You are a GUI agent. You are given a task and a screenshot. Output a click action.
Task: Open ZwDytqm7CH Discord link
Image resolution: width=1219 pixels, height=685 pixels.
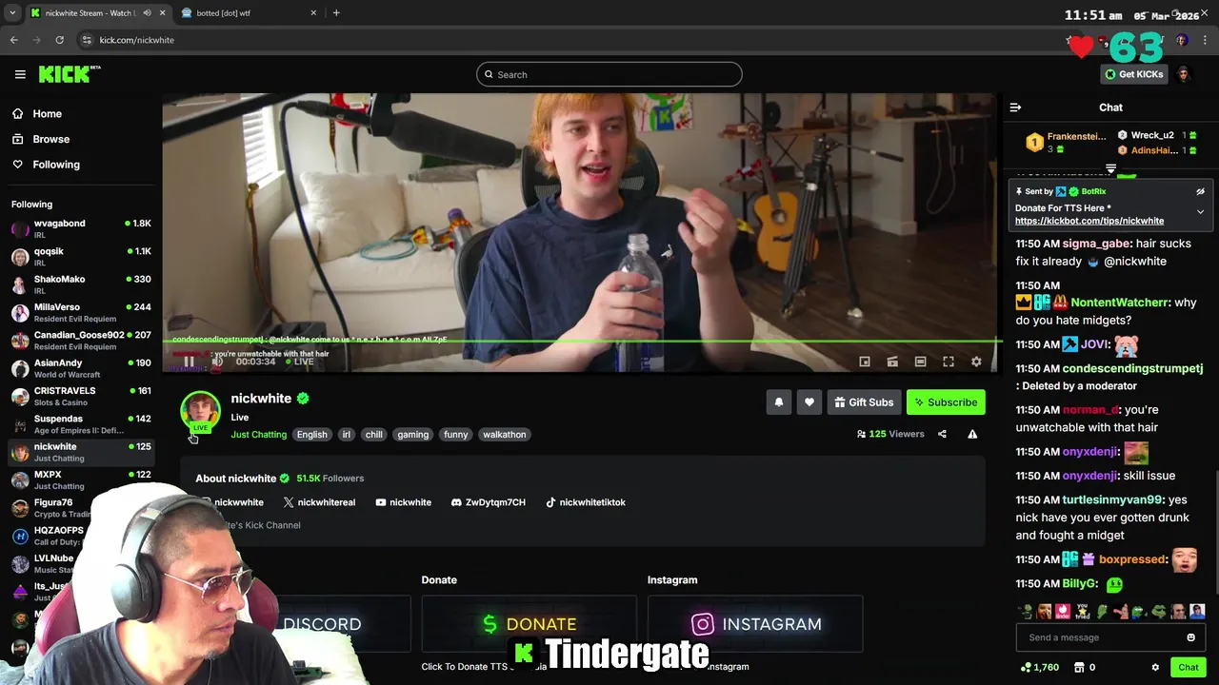(x=488, y=502)
